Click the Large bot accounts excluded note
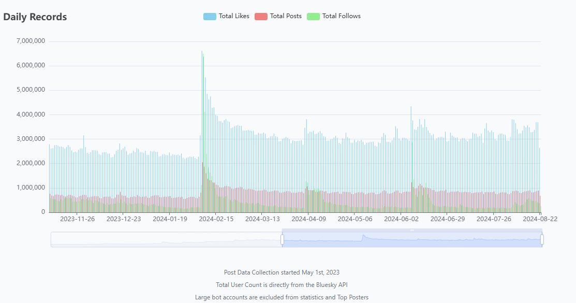The height and width of the screenshot is (303, 576). pyautogui.click(x=282, y=297)
